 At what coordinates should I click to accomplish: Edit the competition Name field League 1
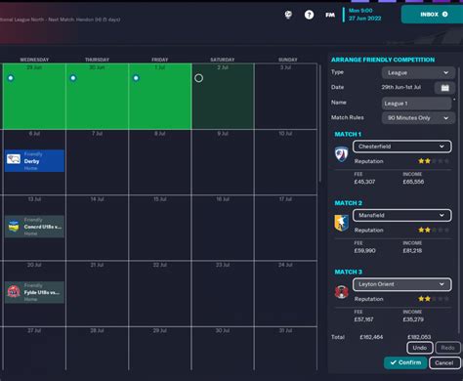tap(416, 104)
